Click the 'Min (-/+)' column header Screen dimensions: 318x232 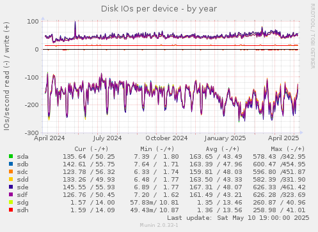pyautogui.click(x=157, y=149)
